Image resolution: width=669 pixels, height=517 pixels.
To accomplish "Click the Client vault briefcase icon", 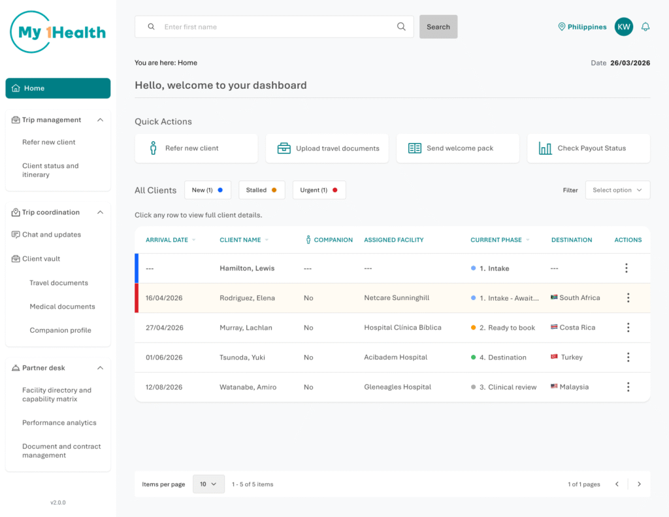I will click(16, 259).
